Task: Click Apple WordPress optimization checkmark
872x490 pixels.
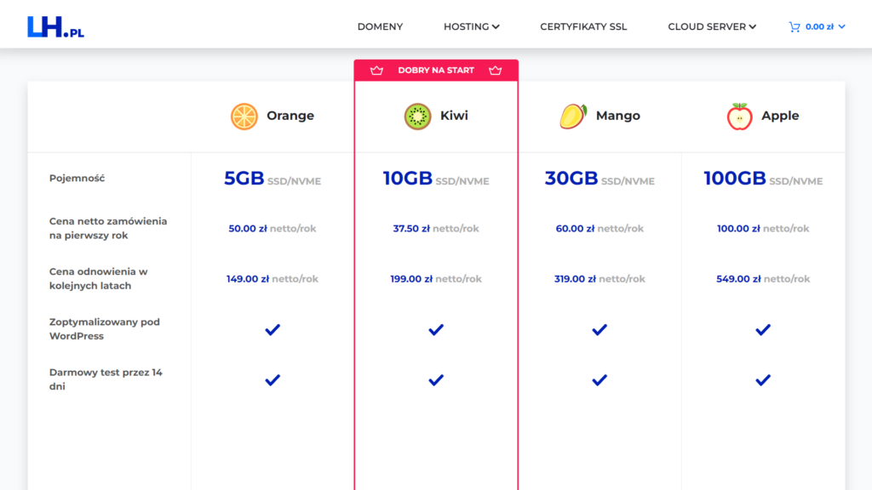Action: pyautogui.click(x=763, y=329)
